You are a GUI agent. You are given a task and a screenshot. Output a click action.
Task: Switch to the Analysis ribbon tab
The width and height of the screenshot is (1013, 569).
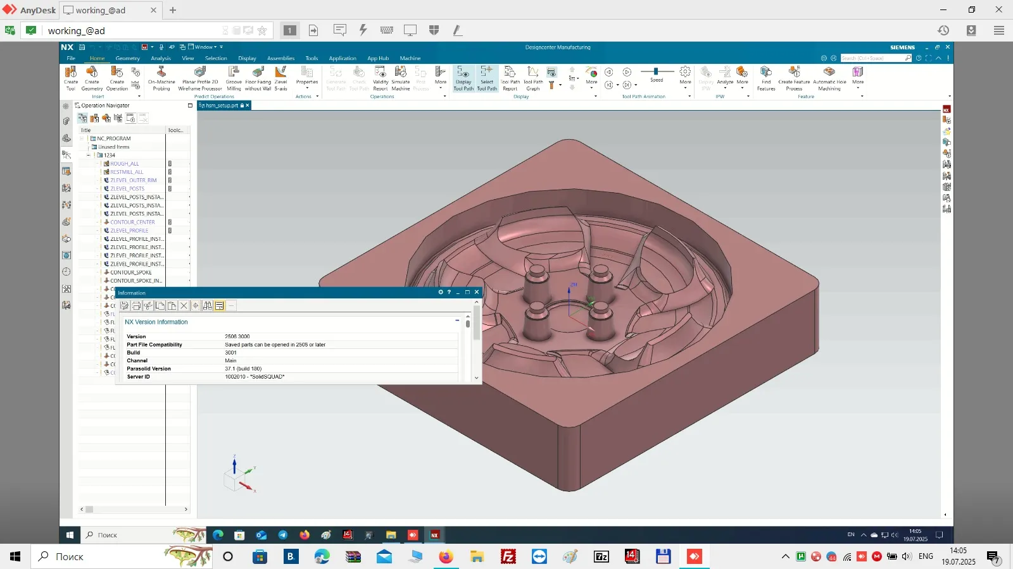click(x=161, y=58)
